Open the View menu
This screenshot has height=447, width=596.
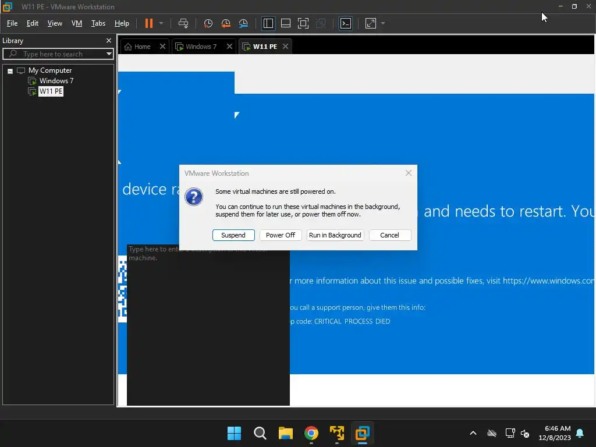[x=55, y=23]
